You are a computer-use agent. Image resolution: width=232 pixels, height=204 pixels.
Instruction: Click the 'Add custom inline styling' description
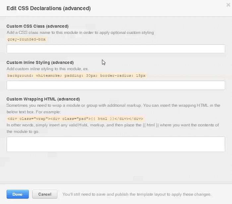click(x=48, y=69)
